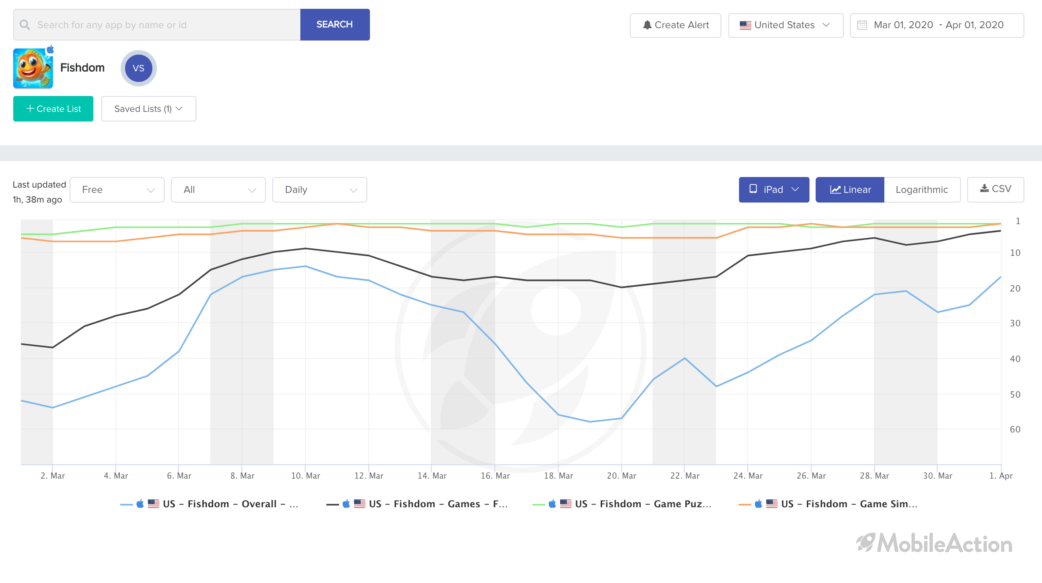Image resolution: width=1042 pixels, height=583 pixels.
Task: Click Apple icon in Game Simulation legend entry
Action: pyautogui.click(x=758, y=503)
